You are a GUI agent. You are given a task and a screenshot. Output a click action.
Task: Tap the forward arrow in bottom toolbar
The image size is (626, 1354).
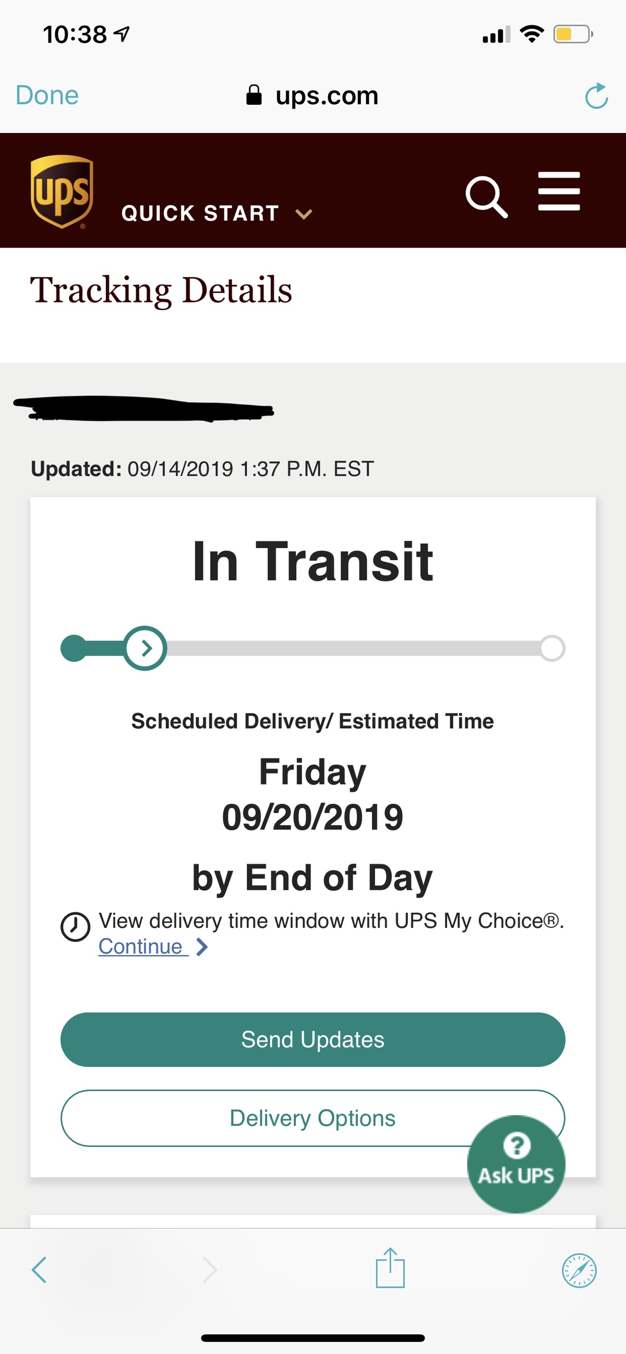(x=210, y=1270)
